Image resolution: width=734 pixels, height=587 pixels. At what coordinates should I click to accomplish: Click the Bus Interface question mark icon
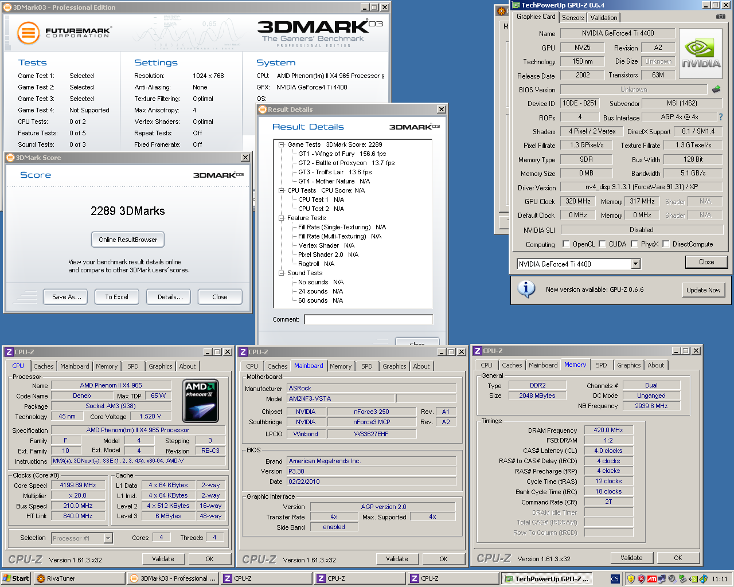click(x=721, y=117)
